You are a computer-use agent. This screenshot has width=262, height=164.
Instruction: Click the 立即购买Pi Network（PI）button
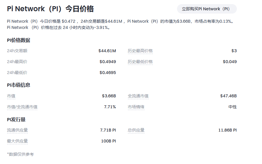(x=207, y=9)
